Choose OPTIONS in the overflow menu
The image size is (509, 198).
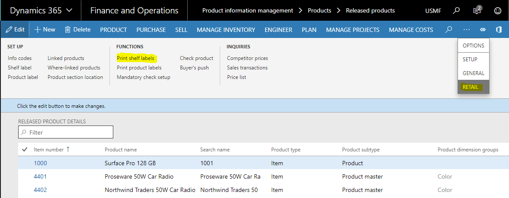pos(473,45)
